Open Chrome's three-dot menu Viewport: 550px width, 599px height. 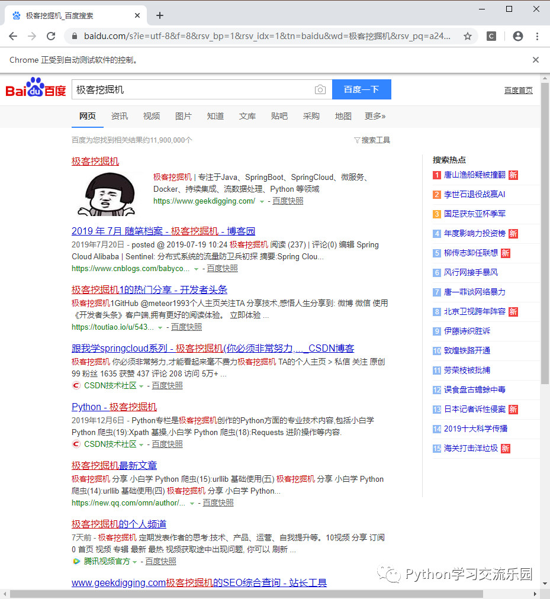click(x=537, y=36)
